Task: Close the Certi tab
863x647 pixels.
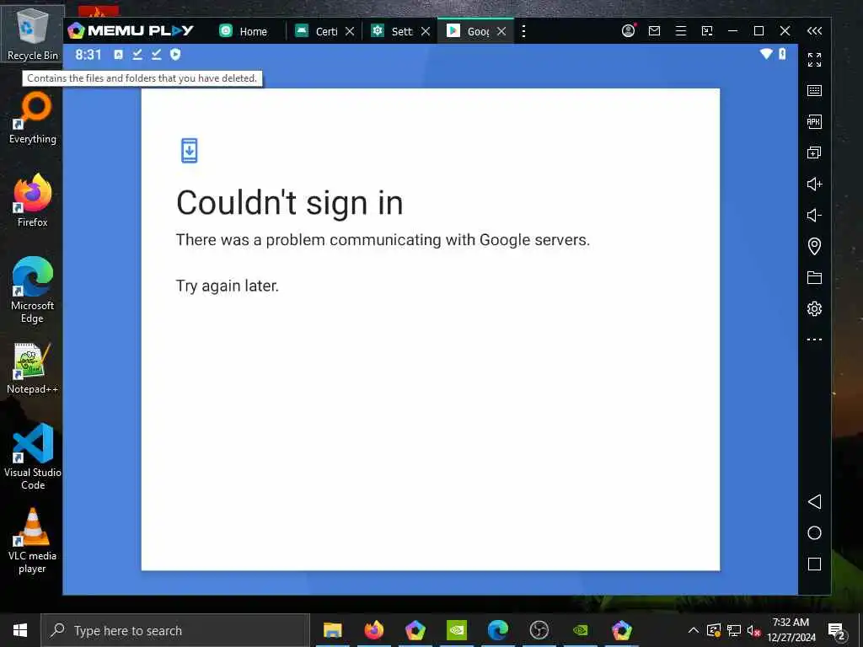Action: (x=350, y=31)
